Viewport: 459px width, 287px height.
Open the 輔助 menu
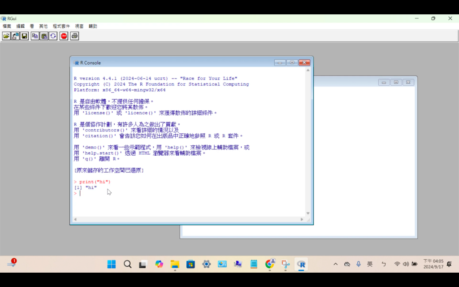click(93, 26)
